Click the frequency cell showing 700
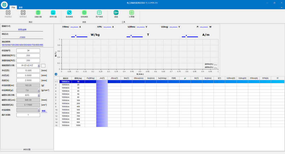Image resolution: width=285 pixels, height=154 pixels. click(x=78, y=116)
